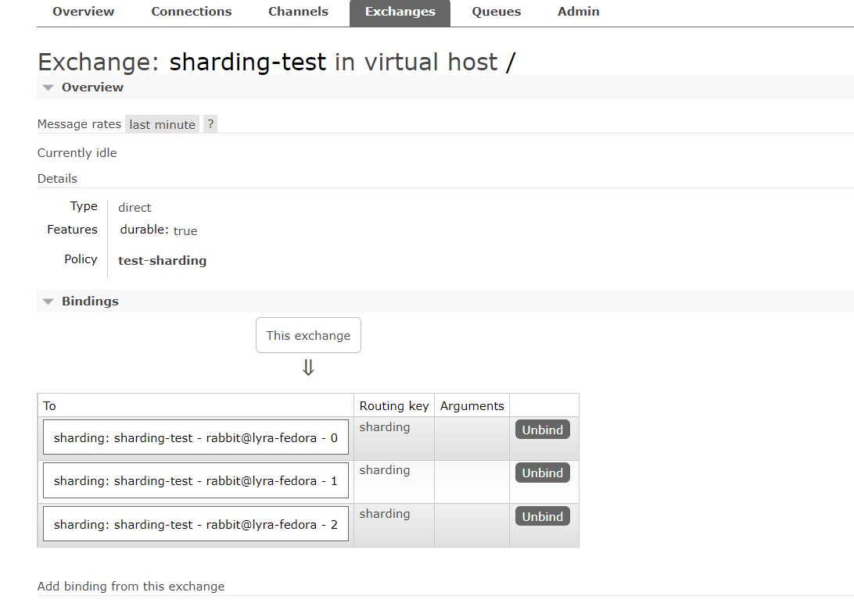Screen dimensions: 854x610
Task: Expand Add binding from this exchange
Action: (131, 586)
